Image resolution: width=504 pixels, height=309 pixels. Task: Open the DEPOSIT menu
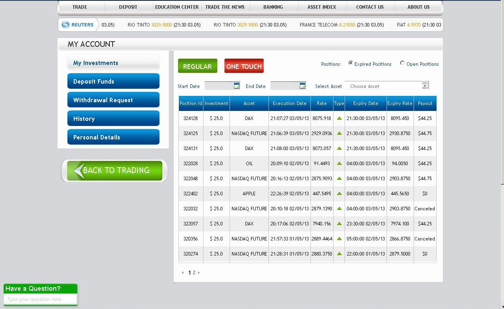[128, 7]
